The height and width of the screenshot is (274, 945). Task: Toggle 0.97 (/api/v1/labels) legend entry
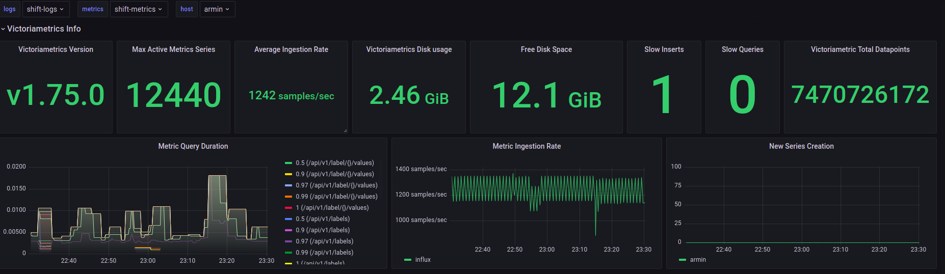click(324, 241)
